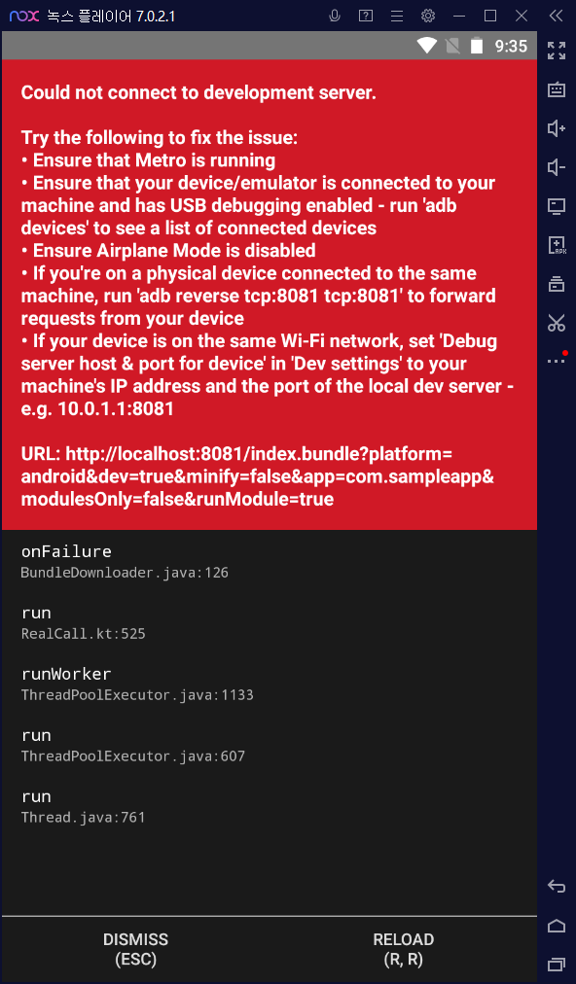Image resolution: width=576 pixels, height=984 pixels.
Task: Open the keyboard mapping tool in sidebar
Action: tap(556, 89)
